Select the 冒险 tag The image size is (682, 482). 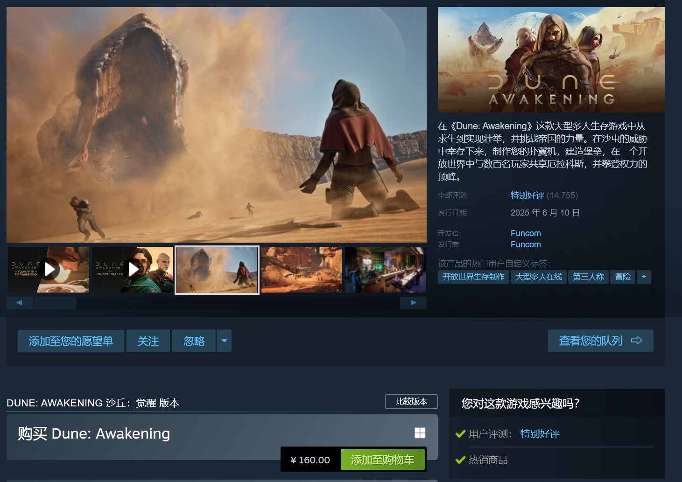[623, 277]
